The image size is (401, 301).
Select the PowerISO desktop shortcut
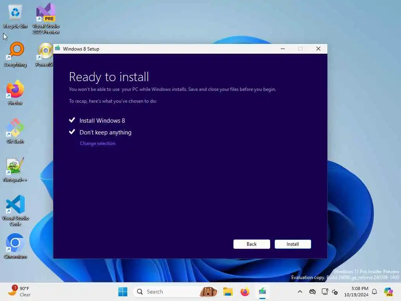(44, 54)
